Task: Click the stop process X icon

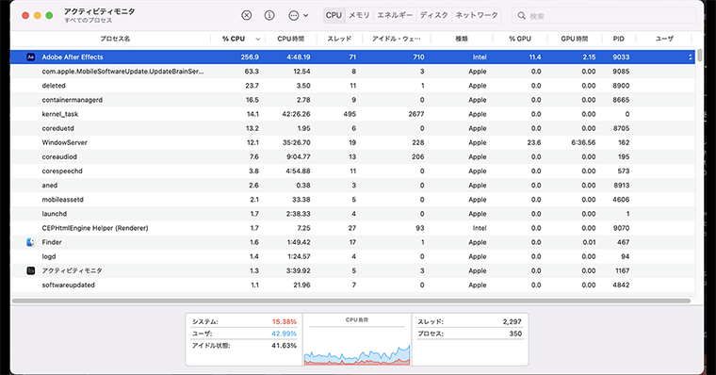Action: point(246,15)
